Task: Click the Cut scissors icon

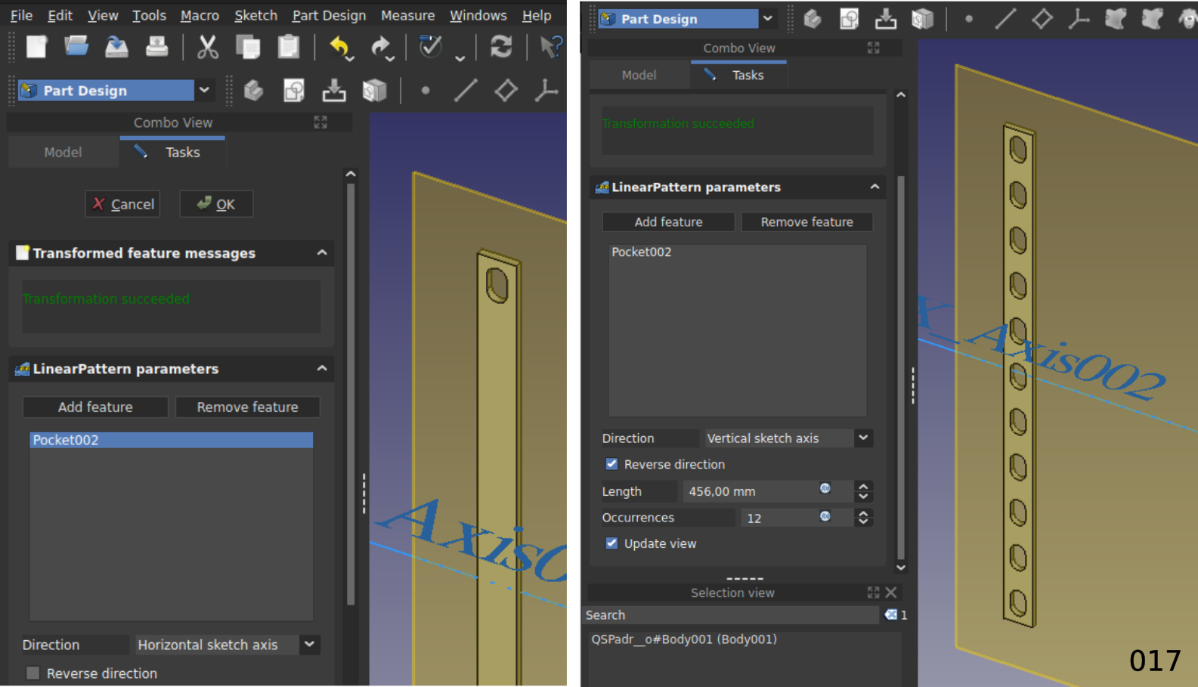Action: pyautogui.click(x=207, y=47)
